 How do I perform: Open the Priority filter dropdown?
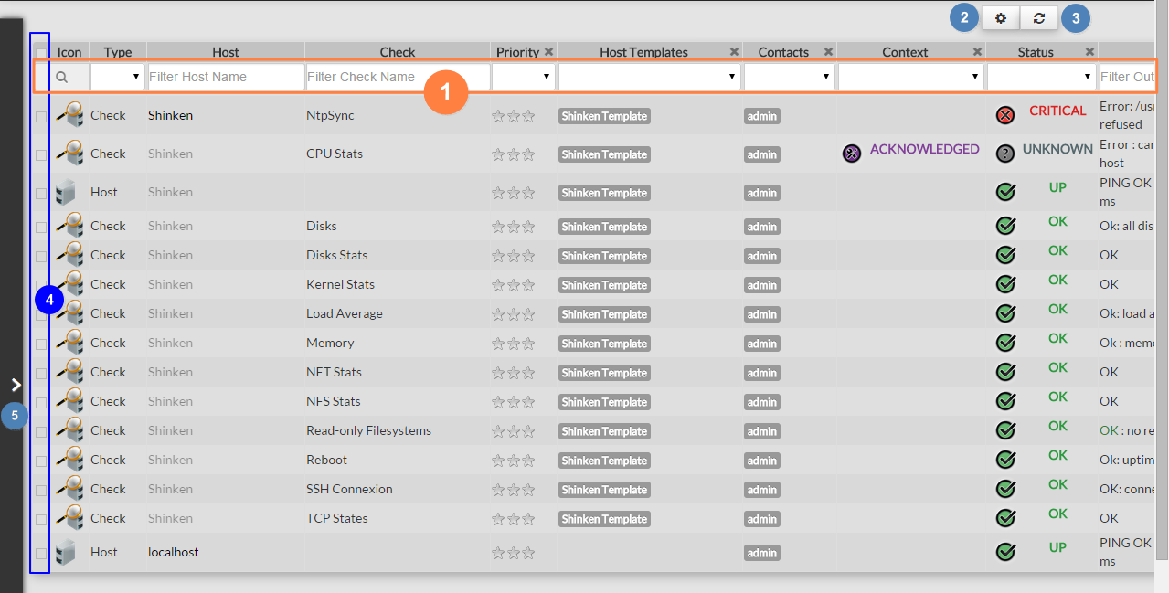pos(524,77)
